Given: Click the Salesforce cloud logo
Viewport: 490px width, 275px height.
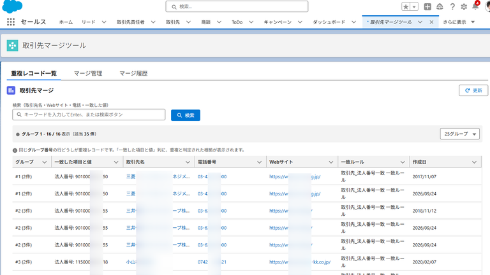Looking at the screenshot, I should coord(13,6).
